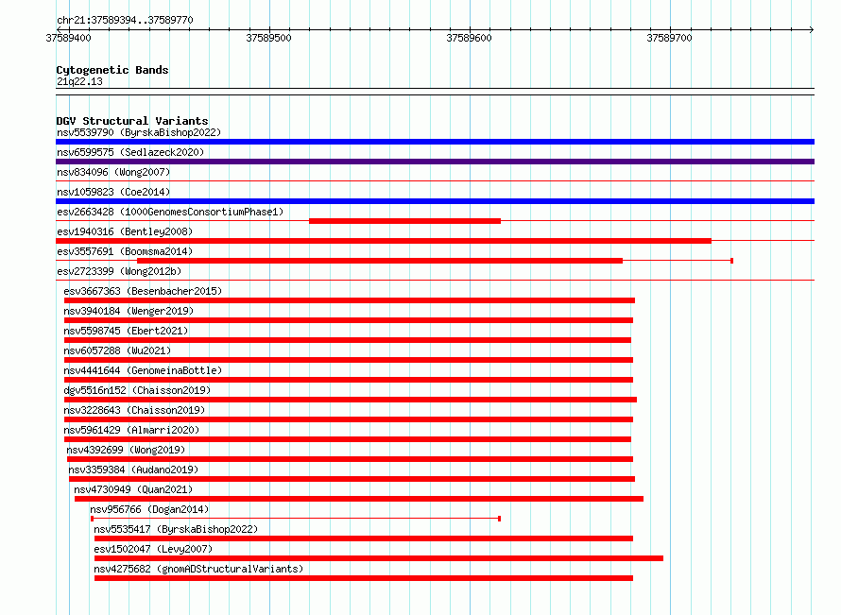Screen dimensions: 841x615
Task: Select the 21q22.13 band label
Action: 79,81
